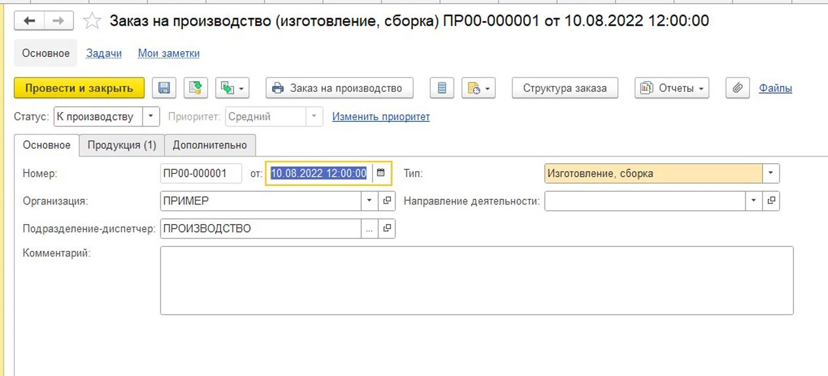The image size is (828, 376).
Task: Save the order with floppy disk icon
Action: [164, 88]
